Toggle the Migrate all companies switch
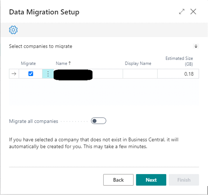This screenshot has width=208, height=196. [99, 121]
